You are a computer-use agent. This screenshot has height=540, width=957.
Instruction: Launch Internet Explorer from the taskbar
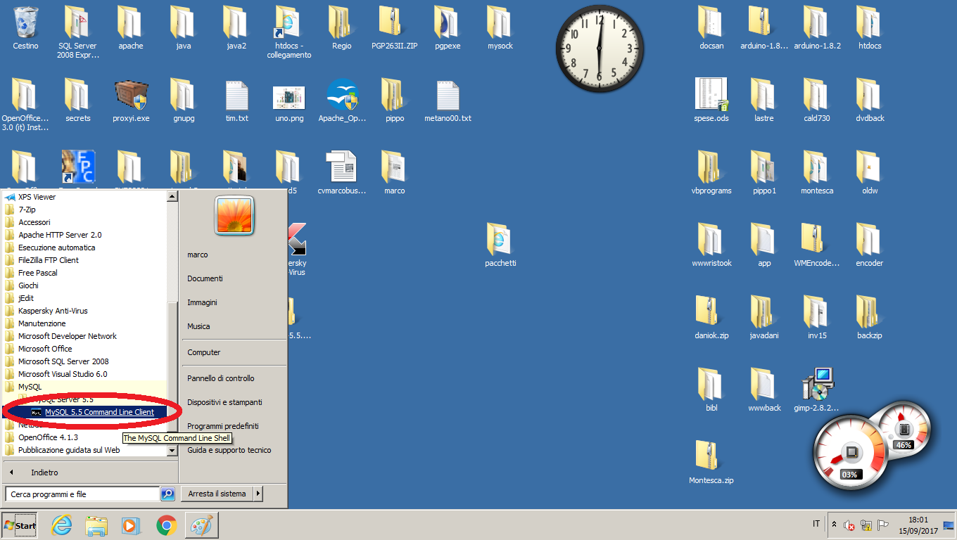point(62,525)
